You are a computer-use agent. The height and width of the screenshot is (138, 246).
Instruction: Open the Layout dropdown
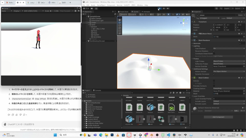click(239, 8)
